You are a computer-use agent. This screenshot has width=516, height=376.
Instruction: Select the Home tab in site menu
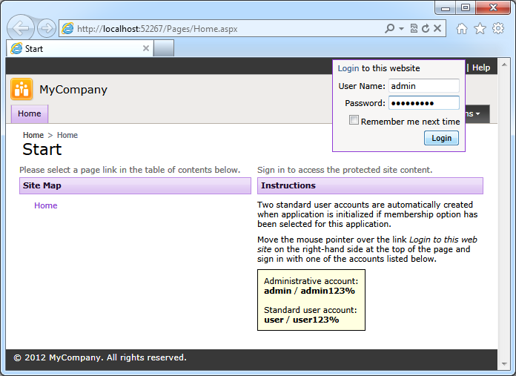click(x=30, y=114)
